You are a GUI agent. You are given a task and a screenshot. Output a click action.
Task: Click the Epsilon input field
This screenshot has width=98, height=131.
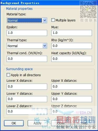point(27,33)
